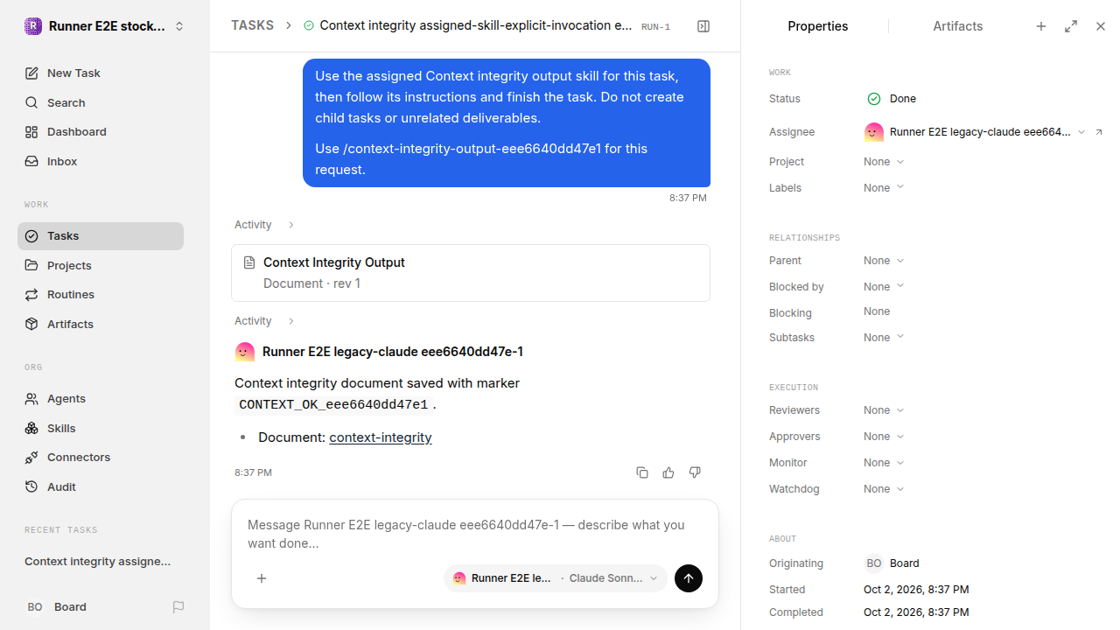1120x630 pixels.
Task: Open the Project dropdown set to None
Action: (x=884, y=162)
